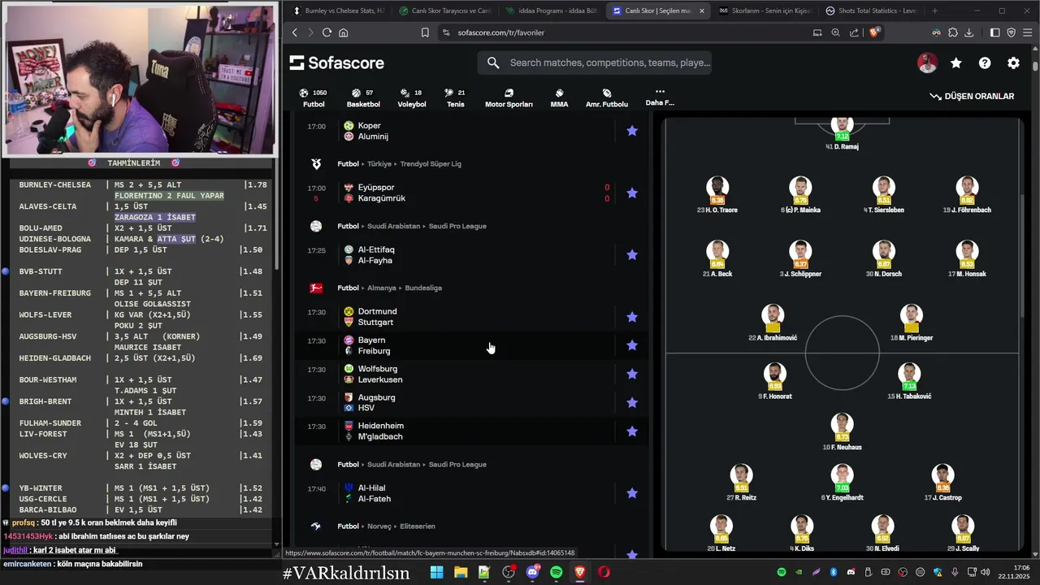Click the page vertical scrollbar

1035,67
